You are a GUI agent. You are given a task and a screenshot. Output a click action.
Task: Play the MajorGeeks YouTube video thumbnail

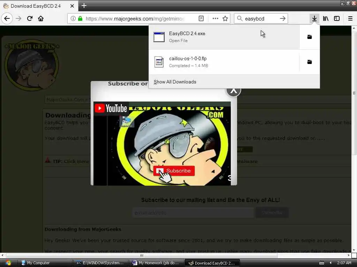[x=162, y=144]
